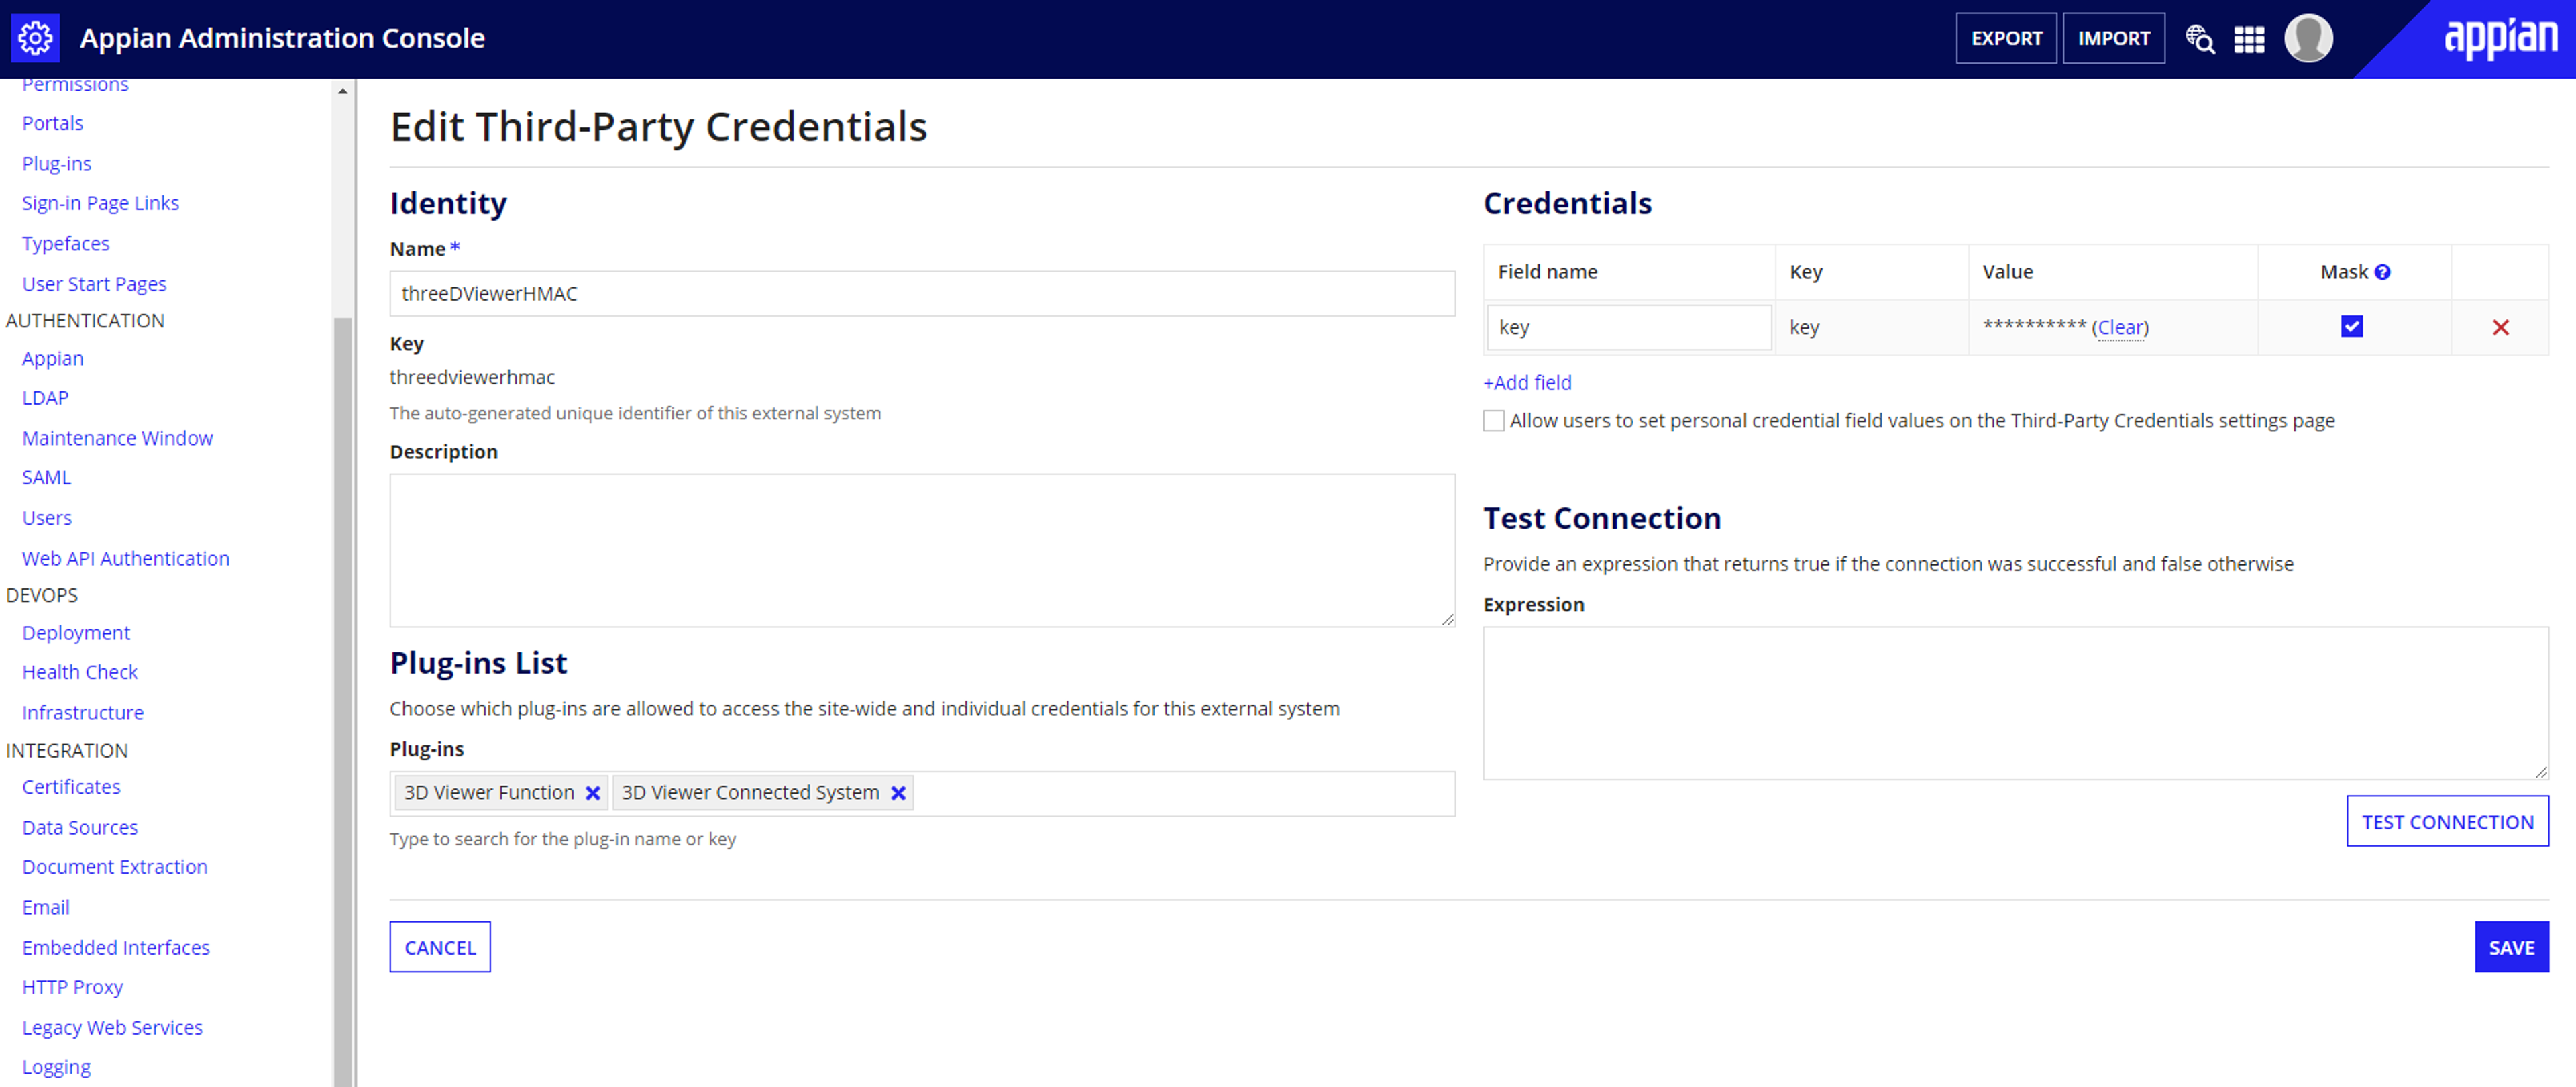The image size is (2576, 1087).
Task: Click the EXPORT button
Action: [x=2006, y=38]
